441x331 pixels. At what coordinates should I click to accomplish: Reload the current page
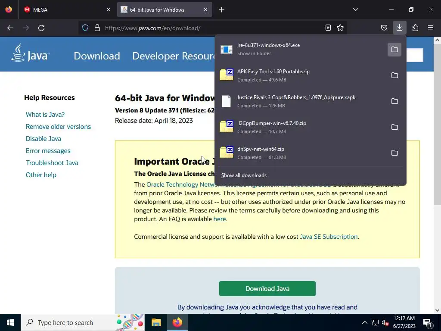coord(41,28)
